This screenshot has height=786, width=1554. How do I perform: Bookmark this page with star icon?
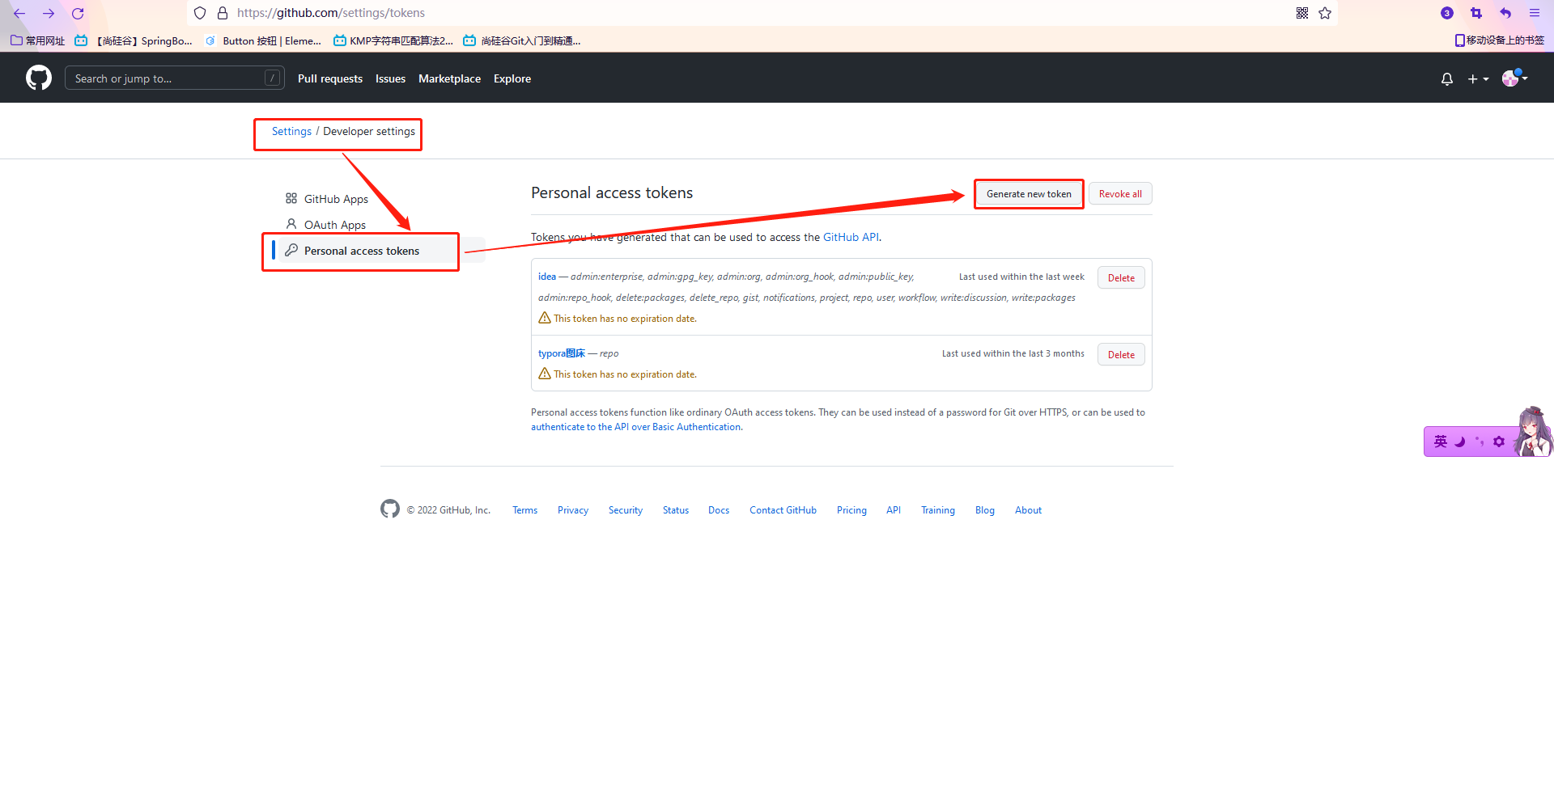click(1325, 13)
